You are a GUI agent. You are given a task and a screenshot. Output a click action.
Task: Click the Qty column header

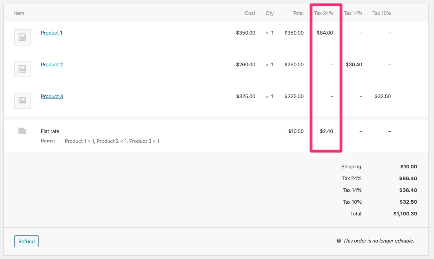269,13
